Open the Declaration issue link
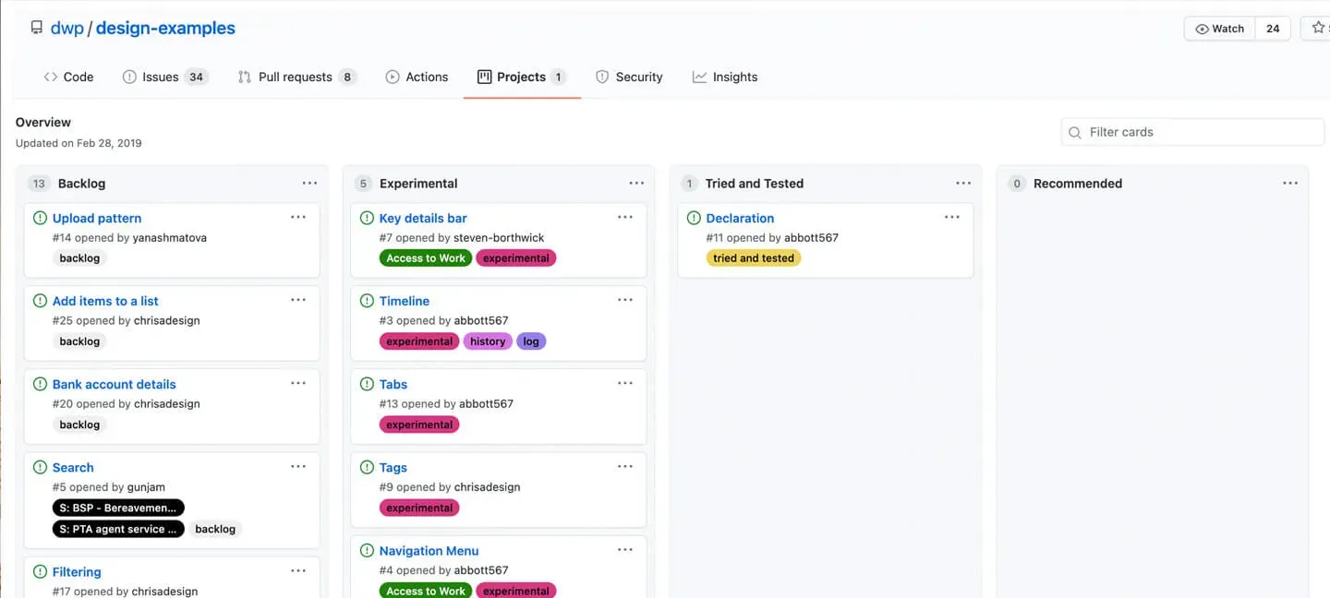The width and height of the screenshot is (1330, 598). click(x=740, y=218)
